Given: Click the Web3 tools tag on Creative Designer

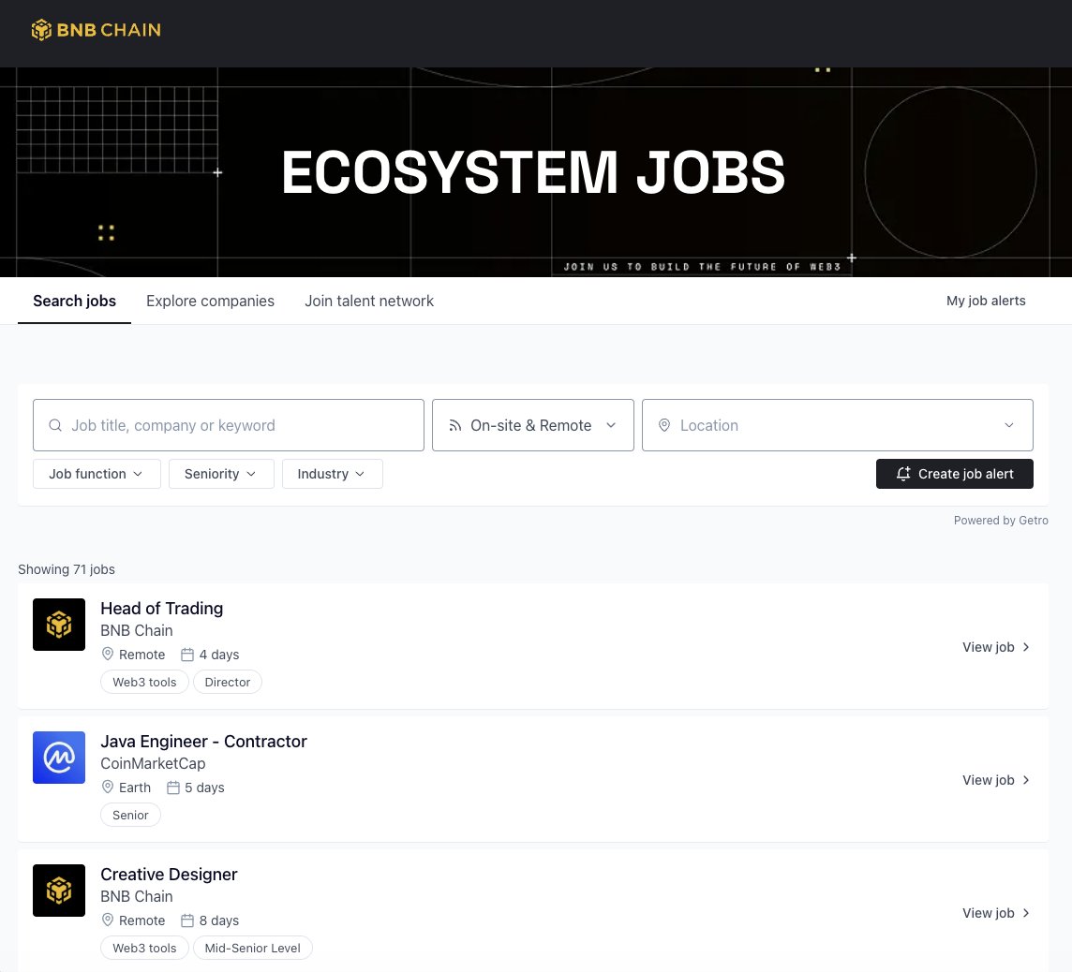Looking at the screenshot, I should [144, 948].
